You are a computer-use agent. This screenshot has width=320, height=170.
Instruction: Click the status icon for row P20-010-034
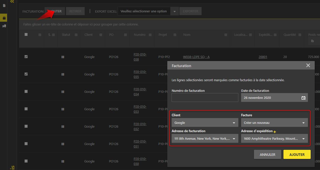[63, 92]
